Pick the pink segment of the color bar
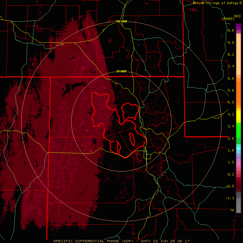243x243 pixels. pyautogui.click(x=238, y=164)
